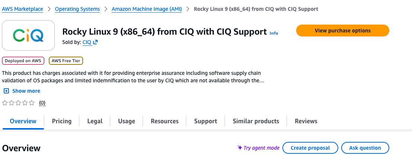Select the Reviews tab
Screen dimensions: 412x159
click(306, 121)
